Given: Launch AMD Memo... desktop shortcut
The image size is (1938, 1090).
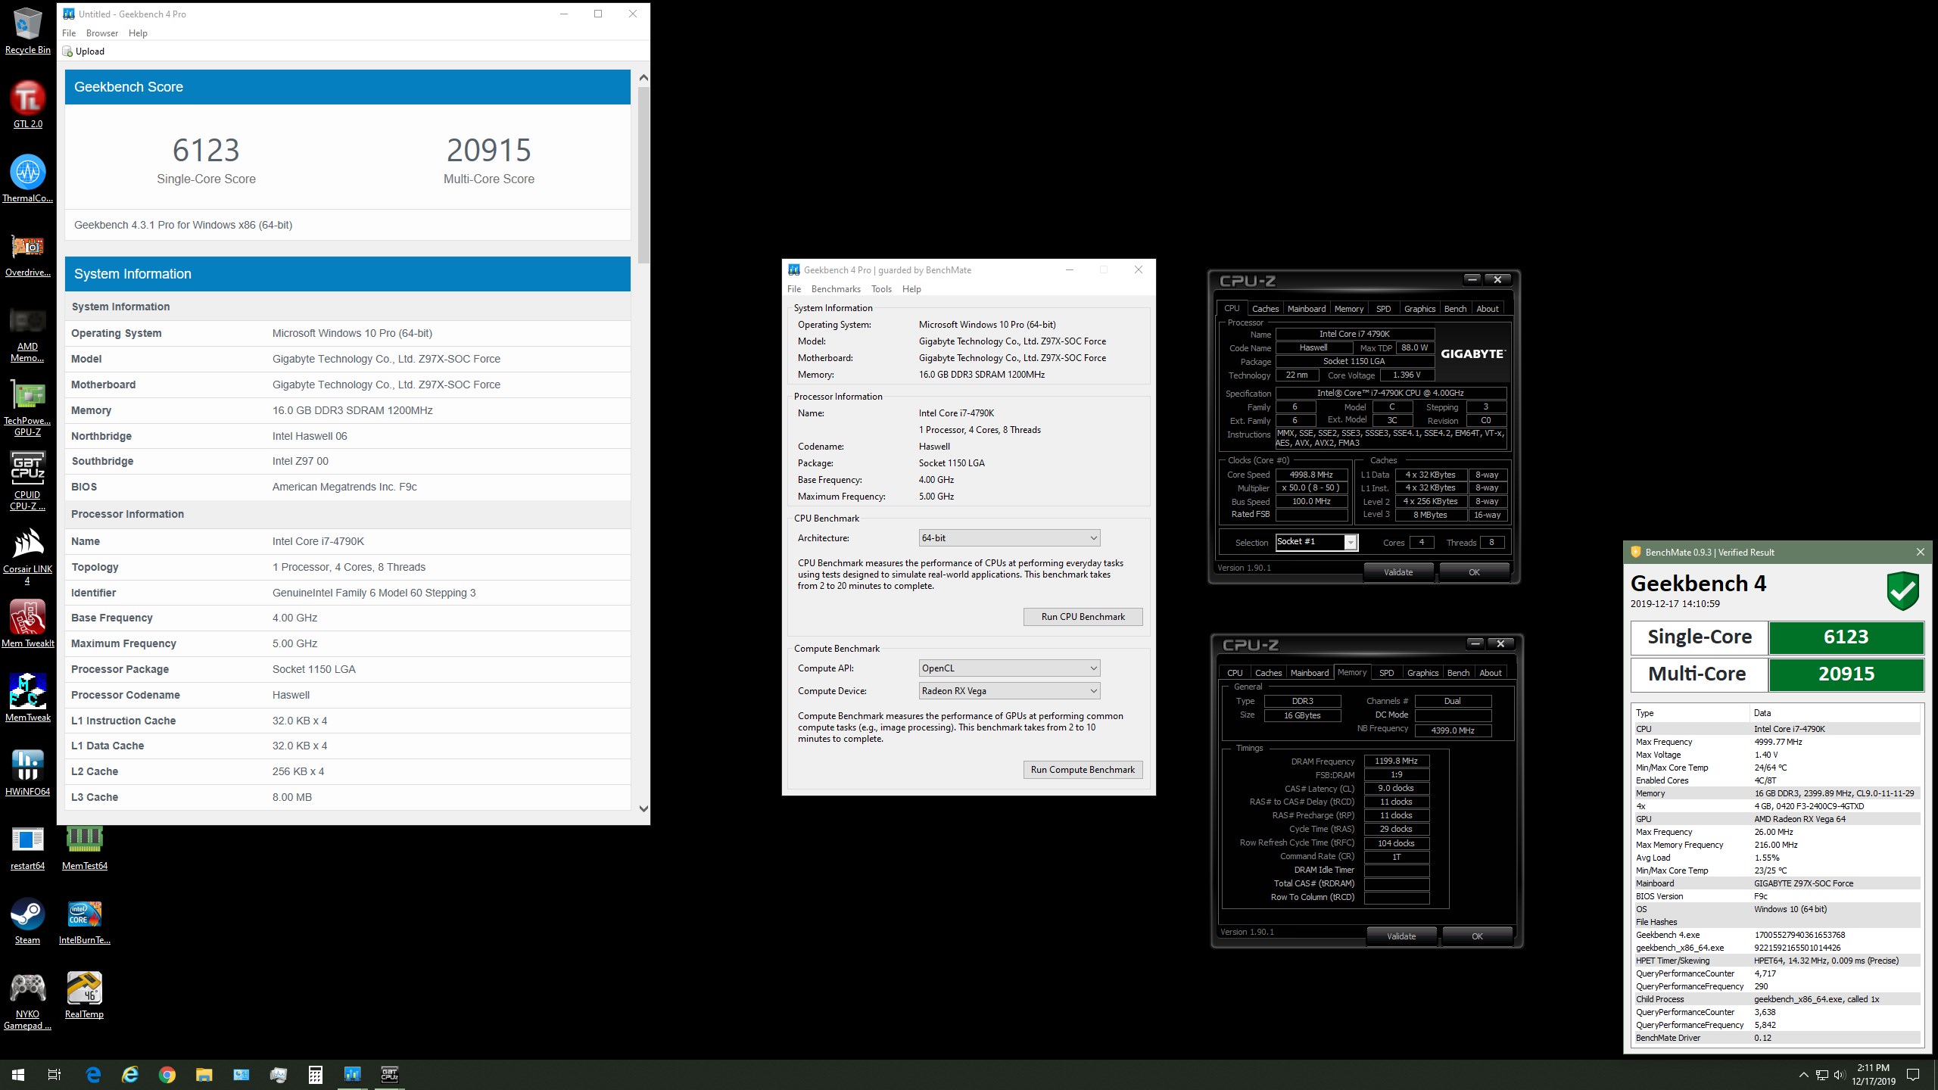Looking at the screenshot, I should 28,333.
